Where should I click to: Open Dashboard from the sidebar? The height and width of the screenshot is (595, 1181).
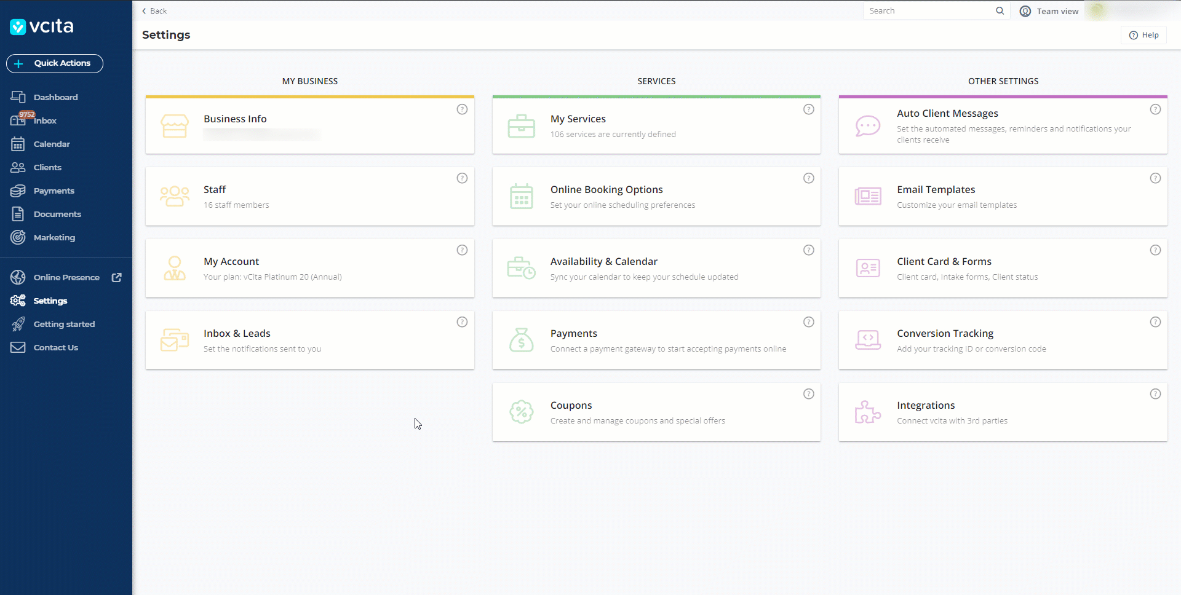[x=55, y=97]
